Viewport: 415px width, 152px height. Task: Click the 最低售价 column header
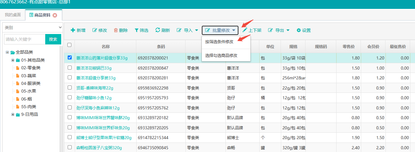[398, 47]
